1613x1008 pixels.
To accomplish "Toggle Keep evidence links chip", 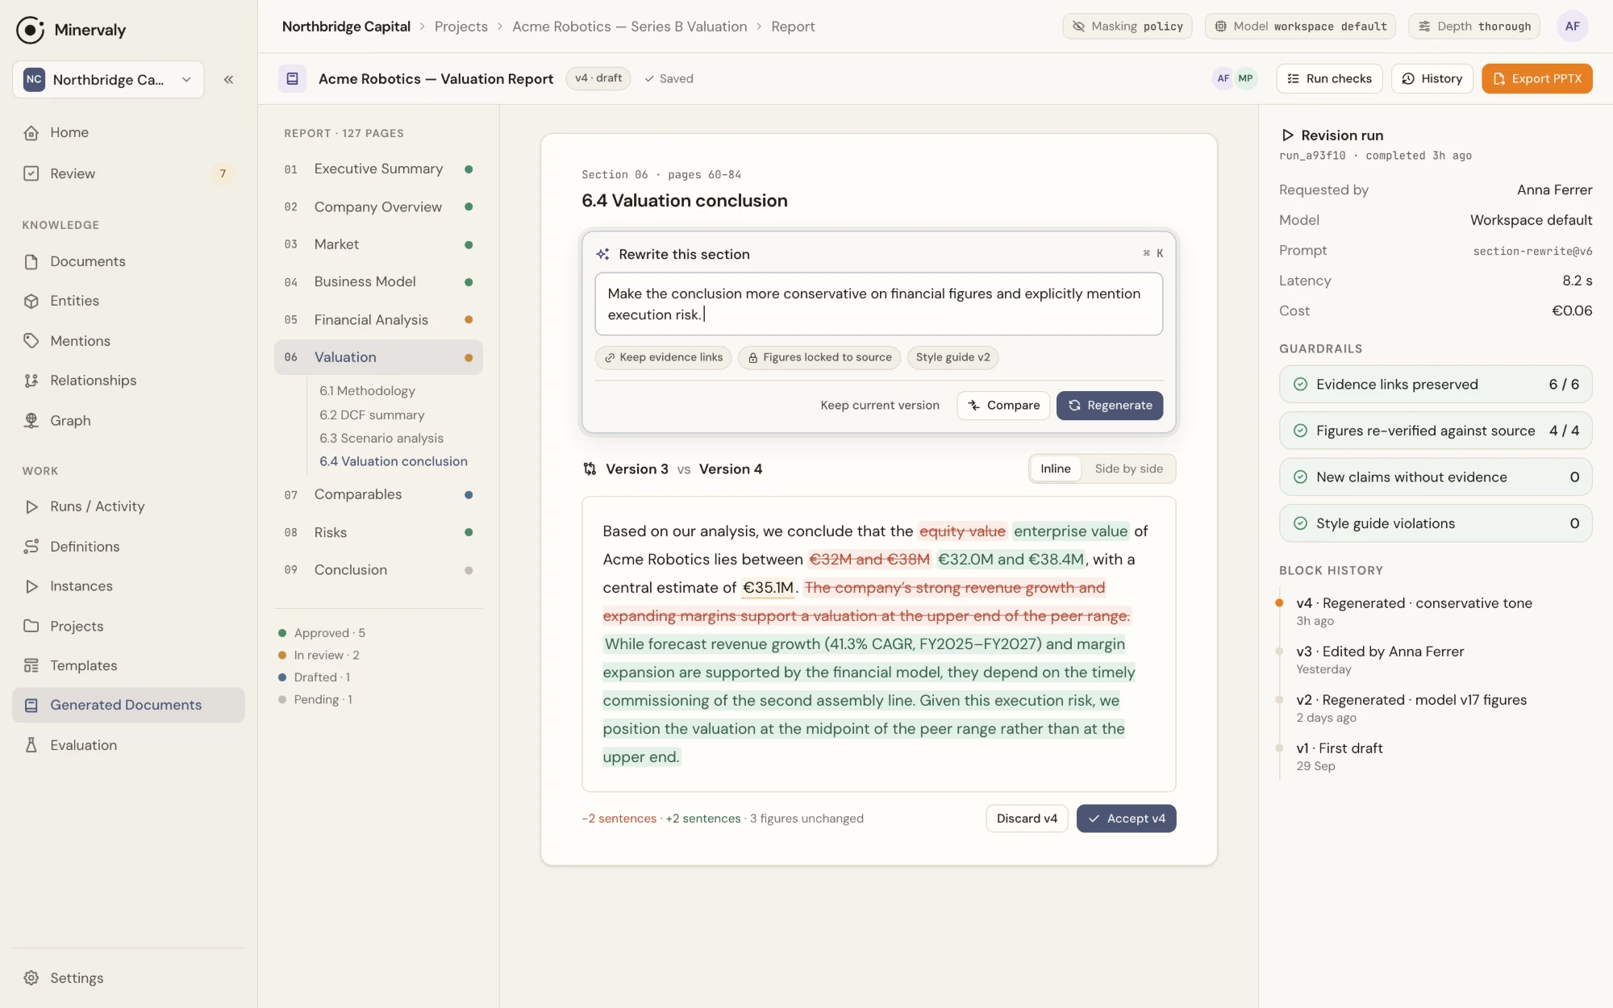I will pos(663,357).
